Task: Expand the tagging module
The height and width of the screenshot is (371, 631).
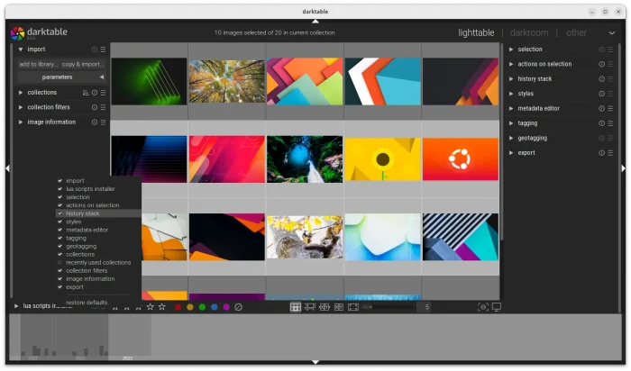Action: point(511,123)
